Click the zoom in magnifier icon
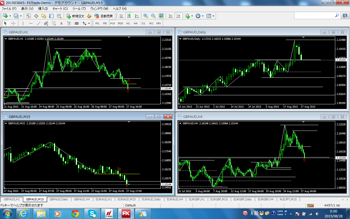350x219 pixels. [x=145, y=16]
